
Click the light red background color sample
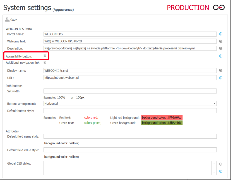click(x=162, y=117)
